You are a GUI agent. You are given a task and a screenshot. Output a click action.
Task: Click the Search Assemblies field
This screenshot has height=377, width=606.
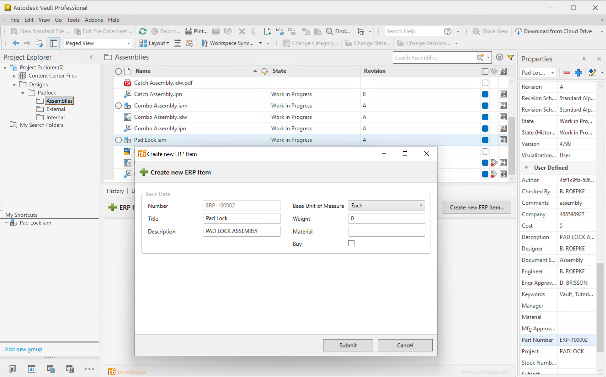435,58
